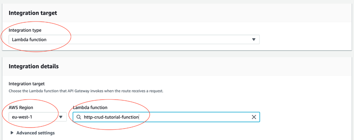This screenshot has width=354, height=140.
Task: Click the Lambda function value in Integration type
Action: coord(29,40)
